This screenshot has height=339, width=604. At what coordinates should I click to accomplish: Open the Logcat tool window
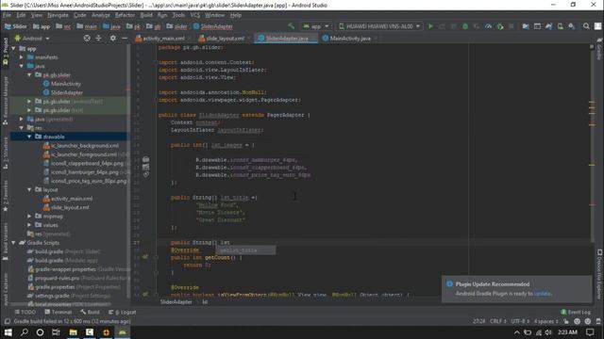point(123,312)
